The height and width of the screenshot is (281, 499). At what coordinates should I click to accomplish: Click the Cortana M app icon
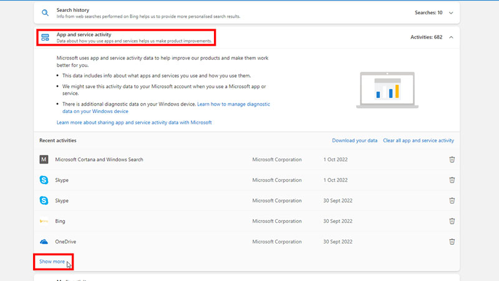coord(44,159)
